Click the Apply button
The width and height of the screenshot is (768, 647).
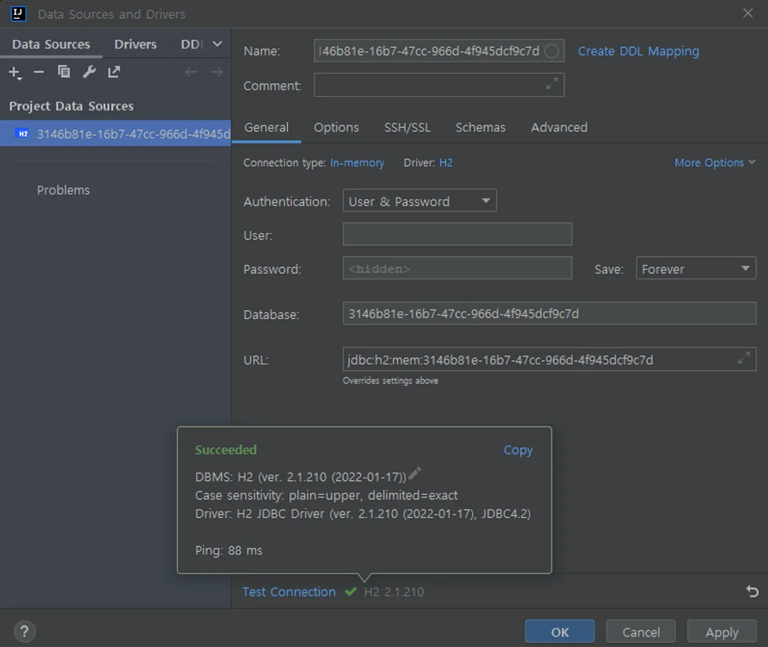tap(722, 632)
